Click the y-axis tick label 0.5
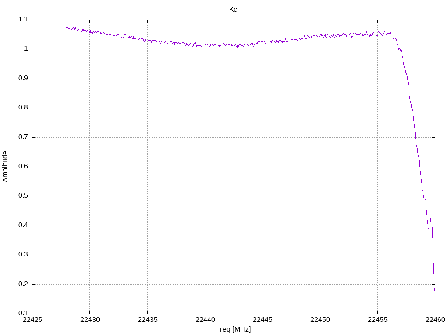Viewport: 447px width, 335px height. (23, 196)
